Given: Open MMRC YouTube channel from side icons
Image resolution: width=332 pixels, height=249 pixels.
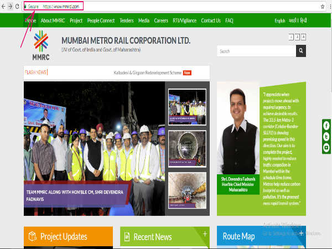Looking at the screenshot, I should (x=327, y=148).
